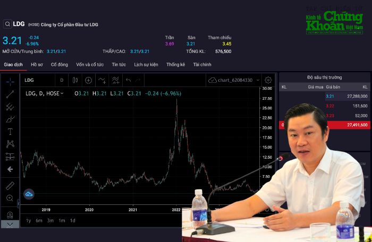
Task: Click the 151,600 volume cell
Action: (360, 106)
